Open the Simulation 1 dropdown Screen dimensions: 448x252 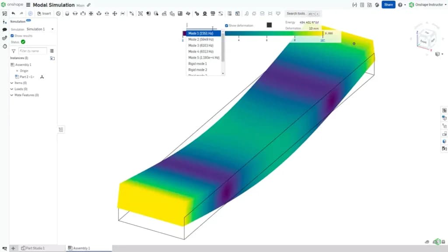click(x=40, y=29)
